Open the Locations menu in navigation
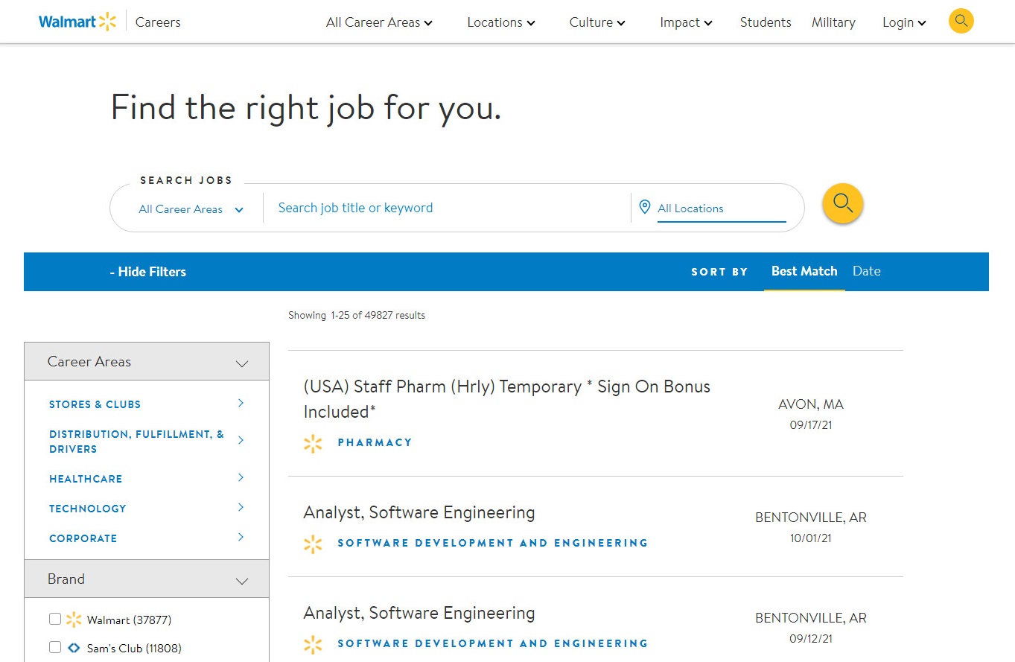 click(x=500, y=22)
